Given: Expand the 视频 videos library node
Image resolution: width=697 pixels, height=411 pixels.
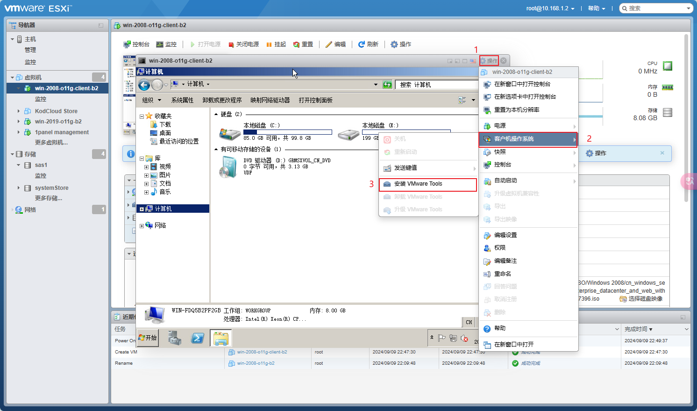Looking at the screenshot, I should 147,167.
